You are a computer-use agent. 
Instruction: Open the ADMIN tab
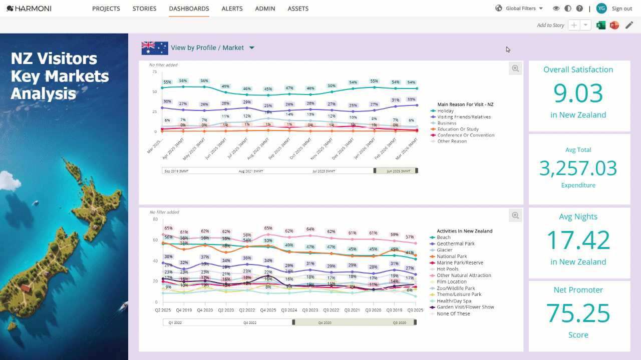[265, 8]
